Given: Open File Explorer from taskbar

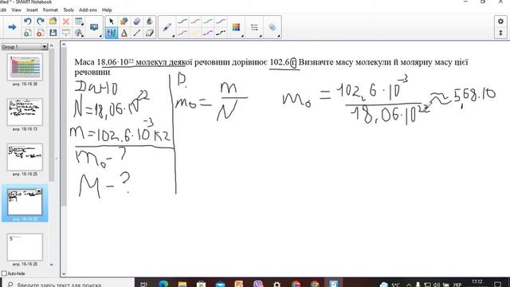Looking at the screenshot, I should pyautogui.click(x=182, y=284).
